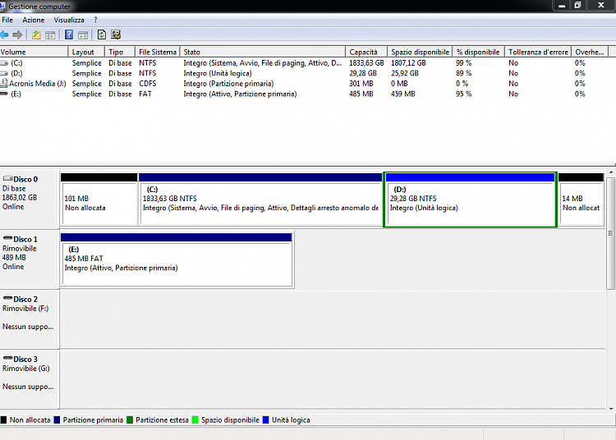616x440 pixels.
Task: Restore down the Gestione computer window
Action: pos(577,5)
